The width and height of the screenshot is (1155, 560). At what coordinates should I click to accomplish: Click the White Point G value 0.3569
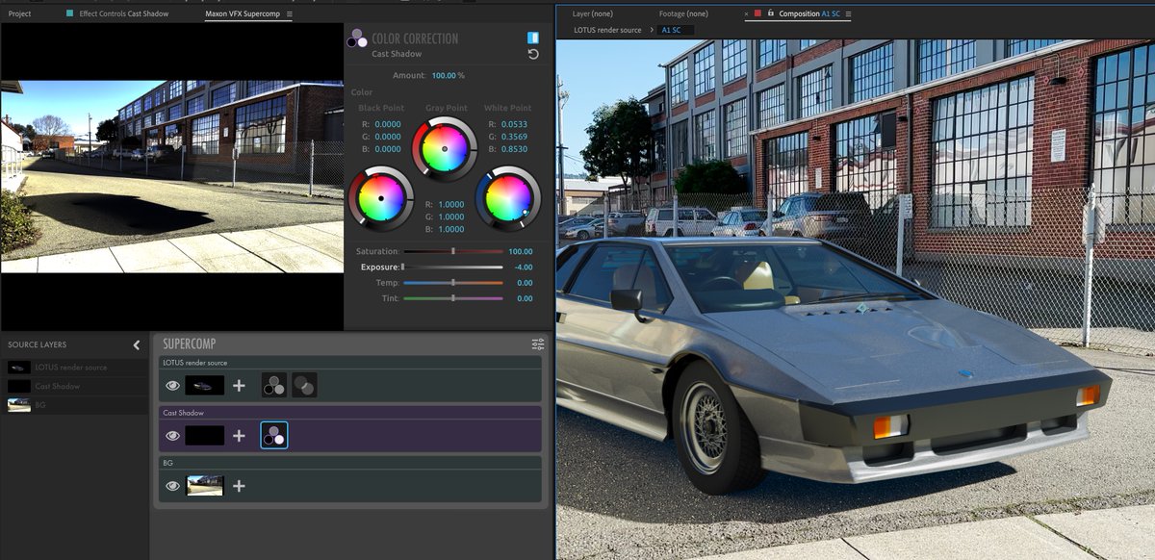pyautogui.click(x=514, y=137)
